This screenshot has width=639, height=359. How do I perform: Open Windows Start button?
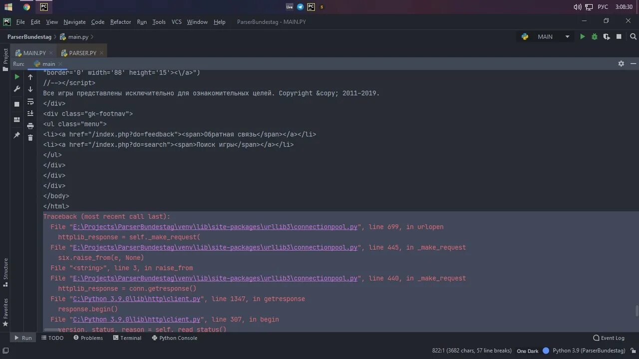8,6
